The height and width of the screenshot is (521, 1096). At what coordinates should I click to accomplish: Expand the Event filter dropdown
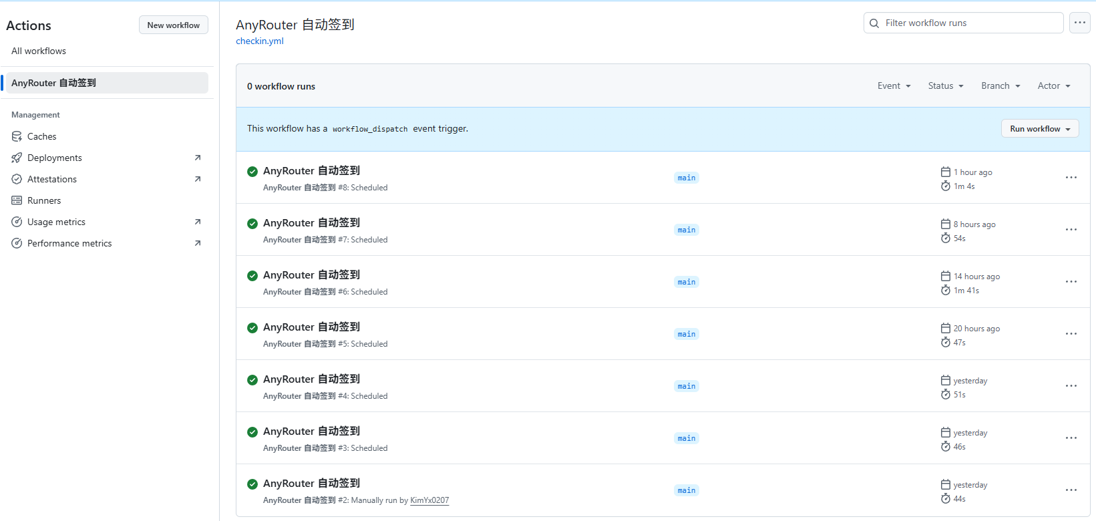(894, 86)
